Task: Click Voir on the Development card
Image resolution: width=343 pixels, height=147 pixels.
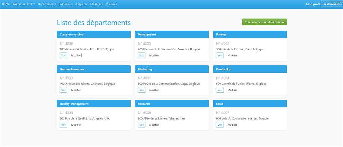Action: [x=141, y=55]
